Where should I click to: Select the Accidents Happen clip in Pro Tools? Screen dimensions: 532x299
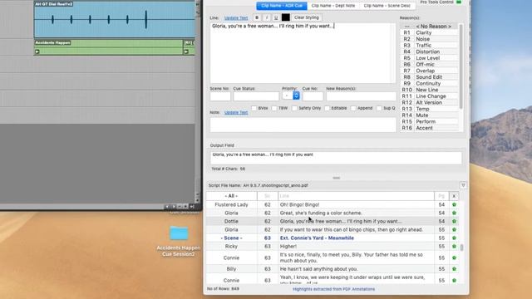(x=109, y=47)
